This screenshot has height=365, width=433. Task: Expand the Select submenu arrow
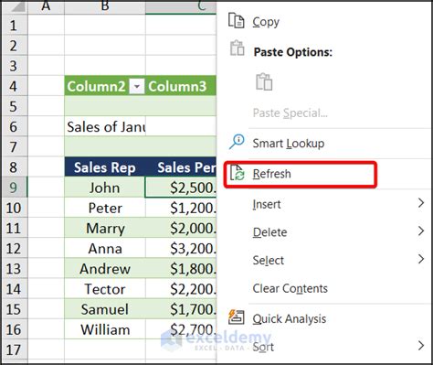coord(421,259)
